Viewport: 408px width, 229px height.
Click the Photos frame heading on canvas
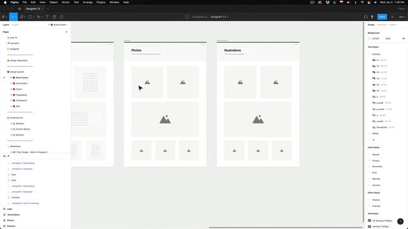coord(136,50)
